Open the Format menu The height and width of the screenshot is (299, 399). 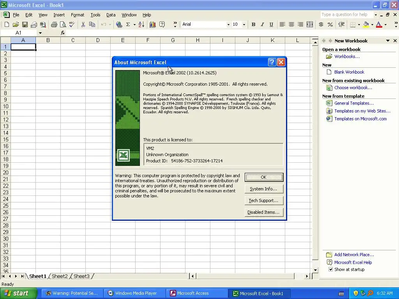point(78,15)
